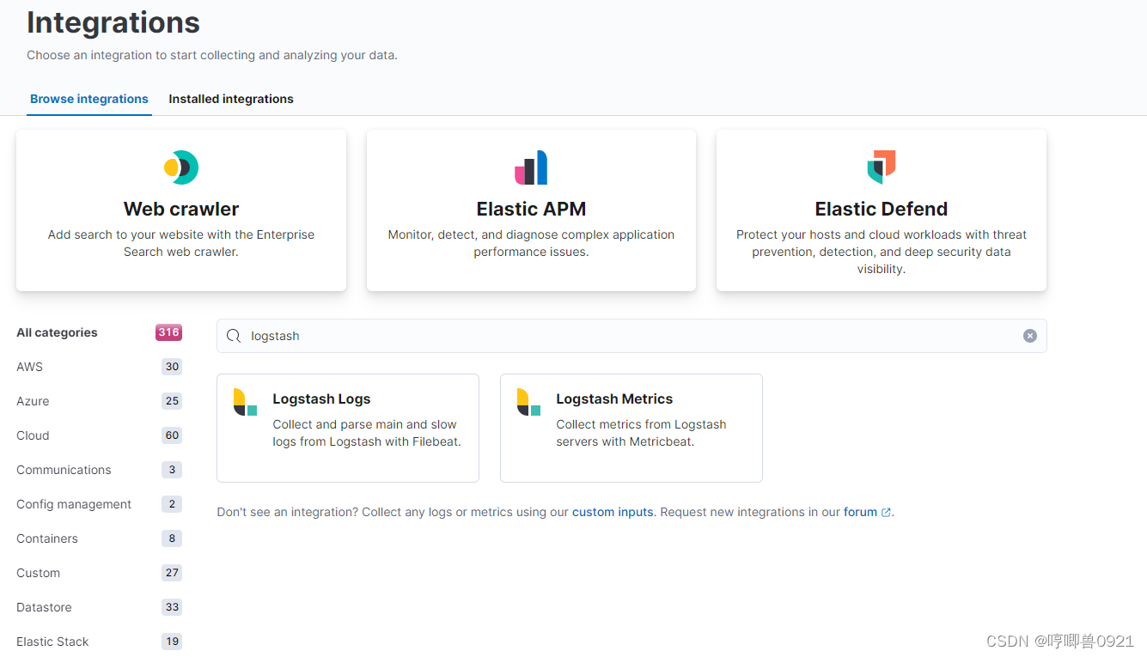
Task: Switch to Browse integrations tab
Action: point(89,99)
